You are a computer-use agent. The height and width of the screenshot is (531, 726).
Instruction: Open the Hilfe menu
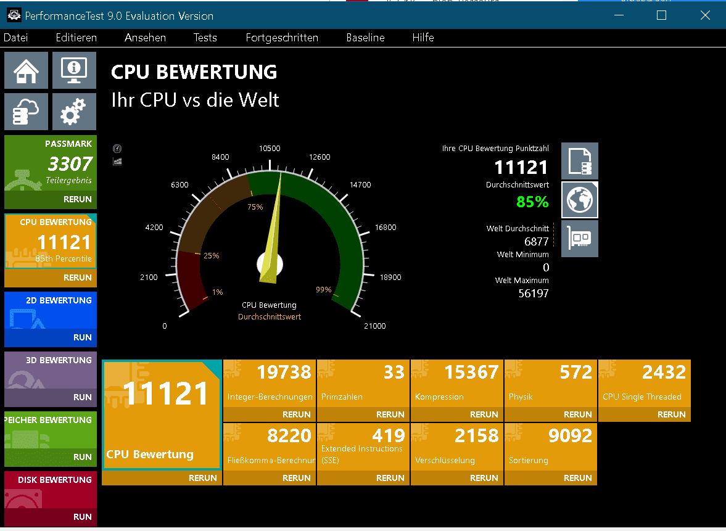423,38
